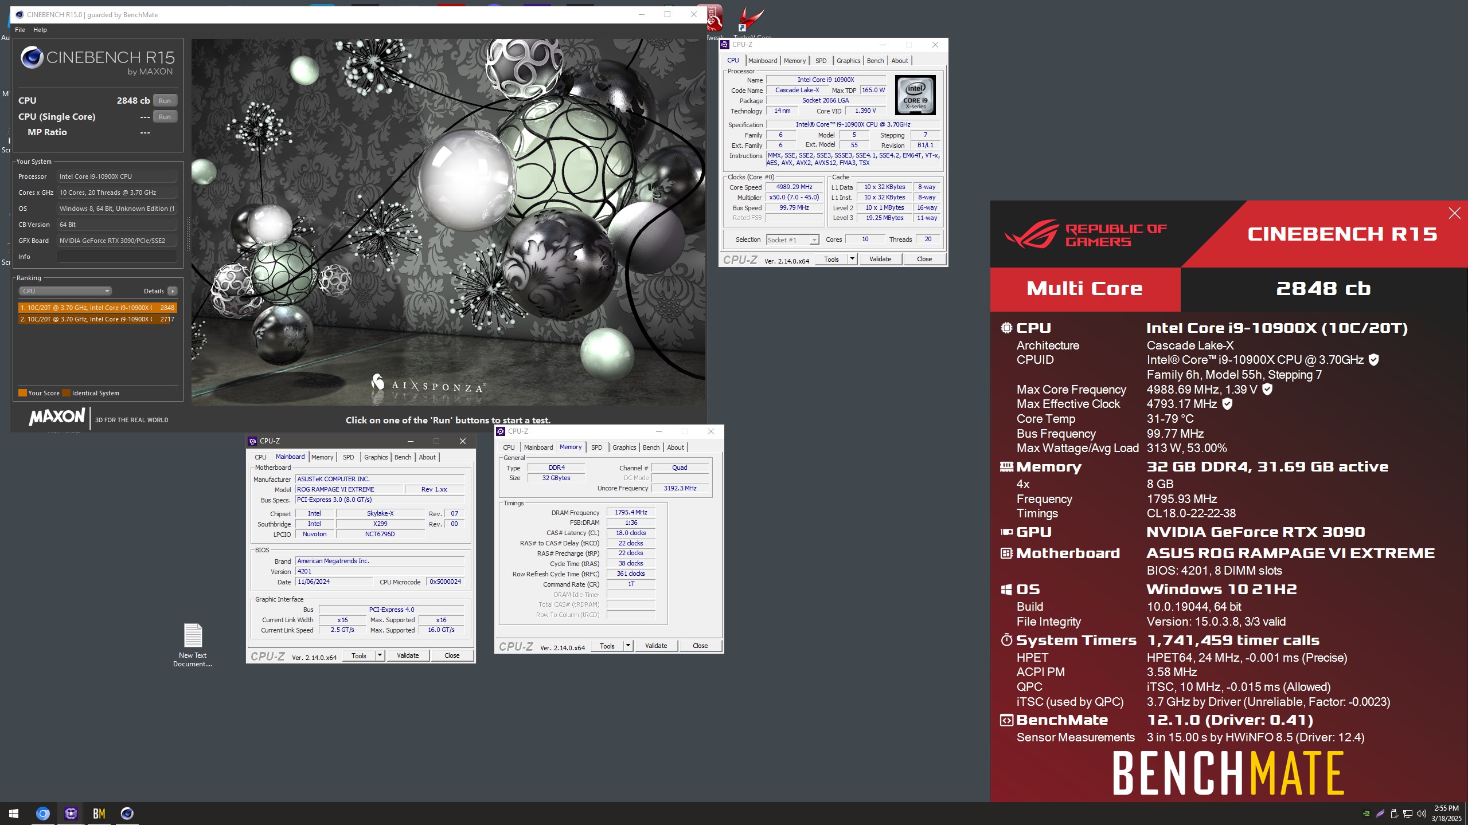Click the Cinebench R15 logo
This screenshot has height=825, width=1468.
[97, 61]
